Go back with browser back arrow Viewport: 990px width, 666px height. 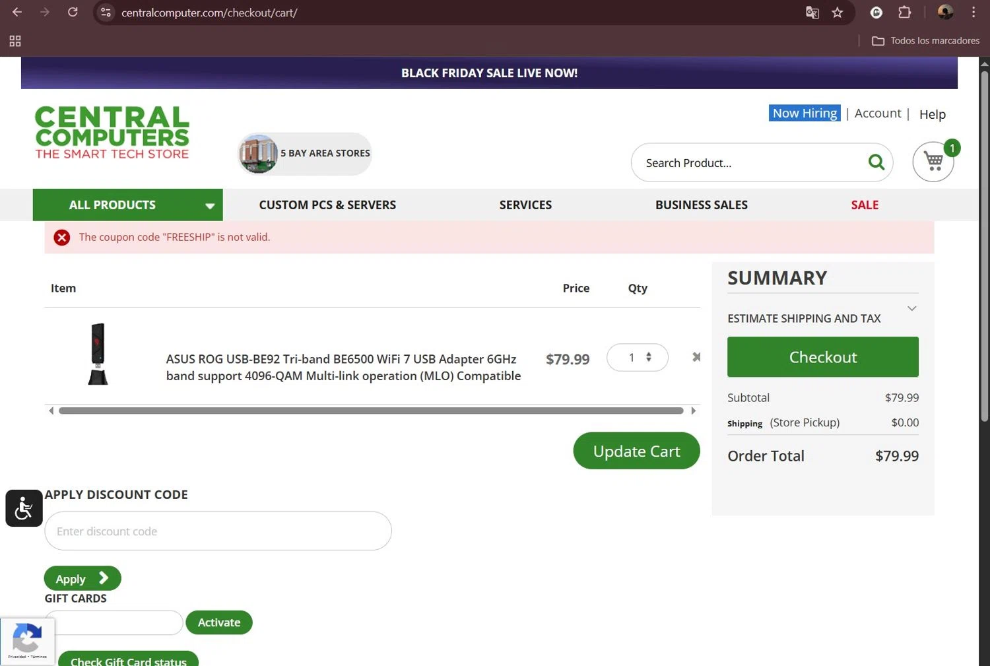click(x=17, y=12)
